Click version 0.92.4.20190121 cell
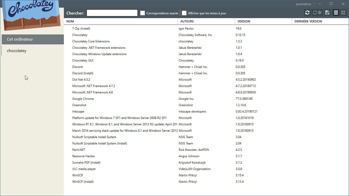Image resolution: width=349 pixels, height=196 pixels. [x=247, y=112]
